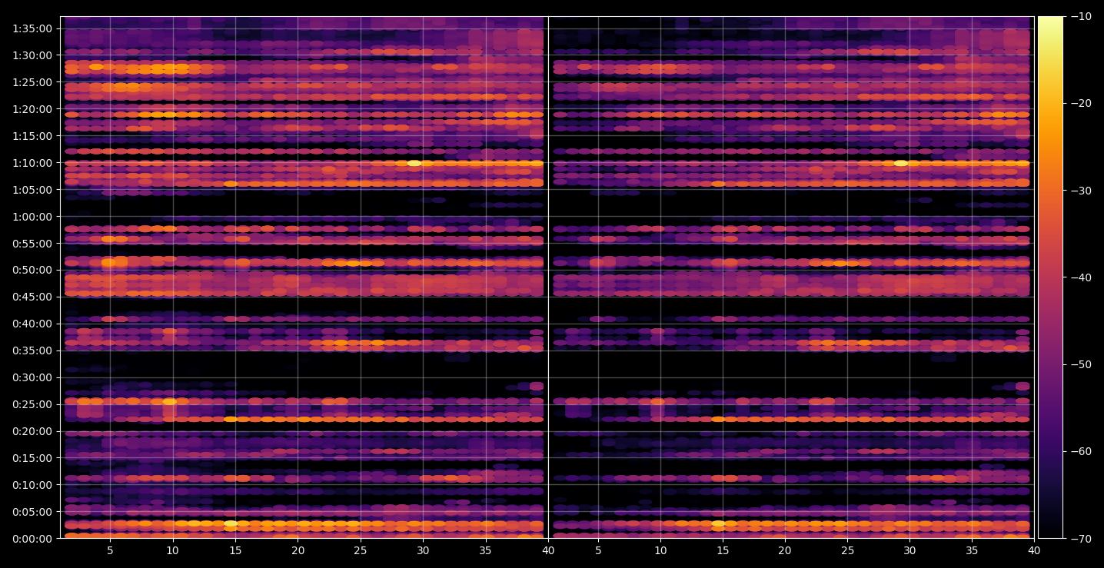Click the 1:35:00 time axis label

click(x=32, y=28)
